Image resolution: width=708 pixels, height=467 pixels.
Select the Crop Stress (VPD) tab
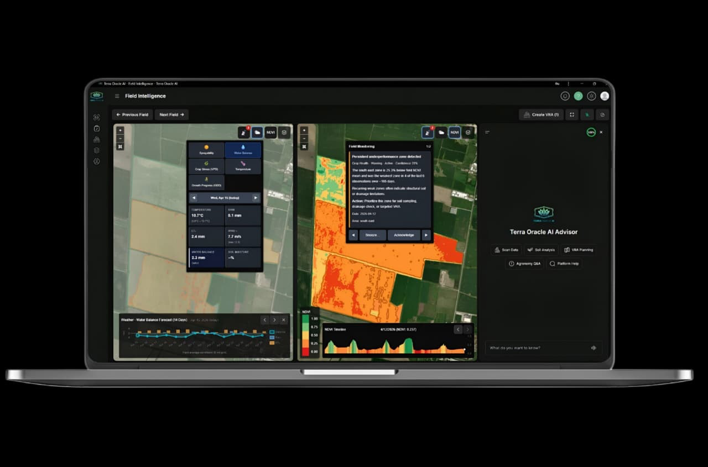point(206,166)
